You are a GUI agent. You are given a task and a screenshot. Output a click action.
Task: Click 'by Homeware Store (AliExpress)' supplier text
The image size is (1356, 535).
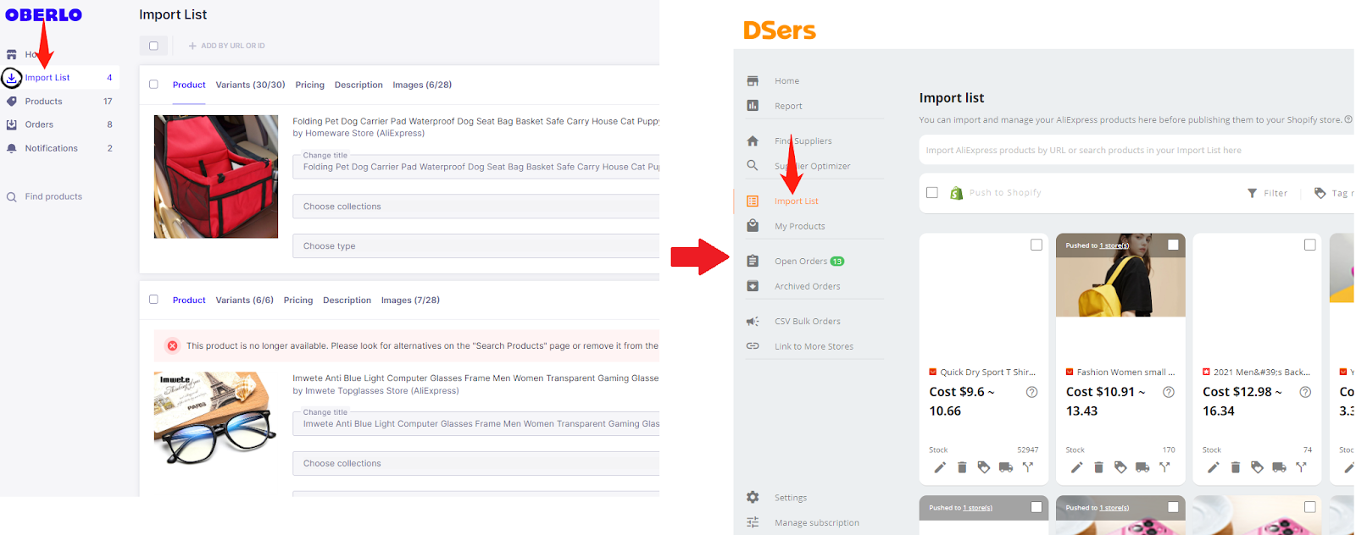tap(358, 133)
